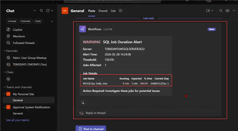The height and width of the screenshot is (131, 238).
Task: Collapse Approval System Notification team
Action: click(x=5, y=107)
